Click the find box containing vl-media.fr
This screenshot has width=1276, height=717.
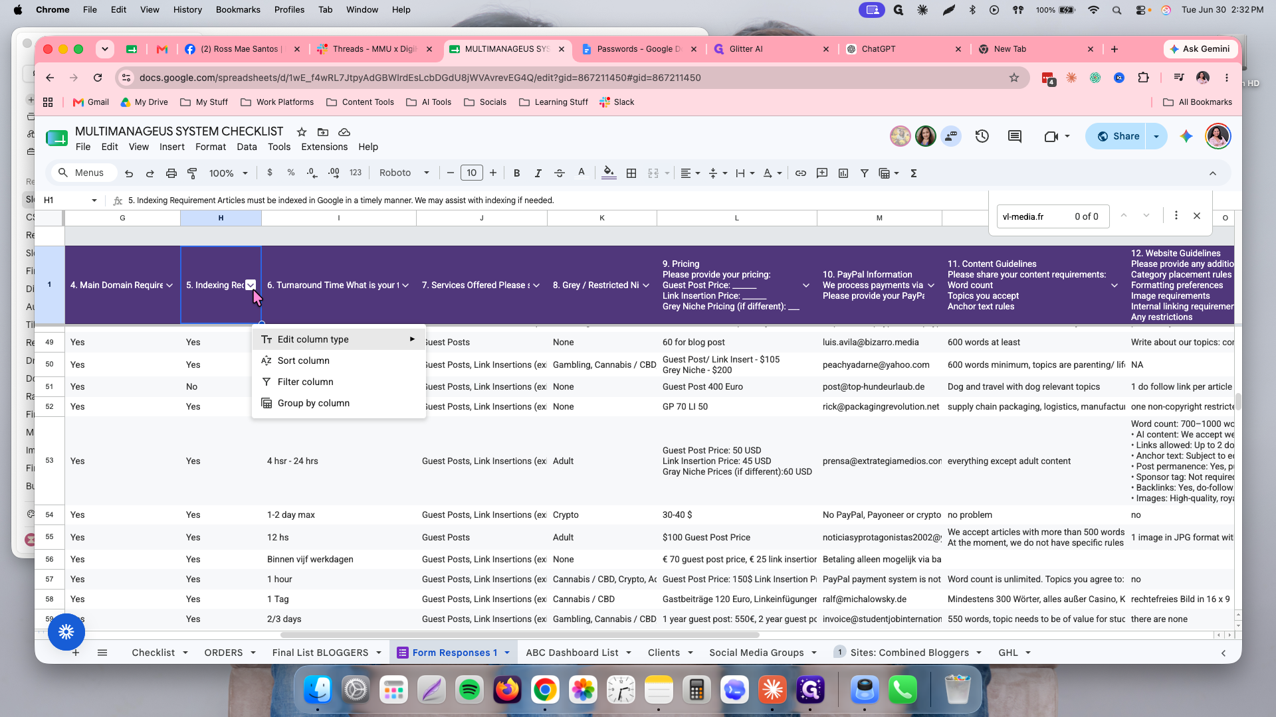pyautogui.click(x=1053, y=216)
